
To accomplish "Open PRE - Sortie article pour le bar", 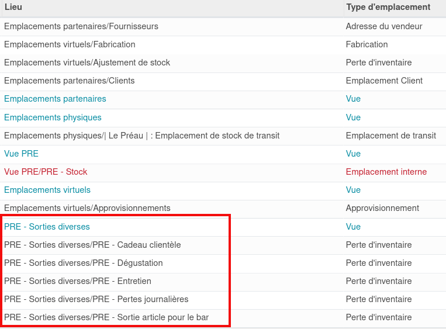I will pos(106,317).
